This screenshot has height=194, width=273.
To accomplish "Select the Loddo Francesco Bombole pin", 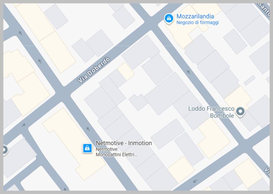I will point(240,112).
